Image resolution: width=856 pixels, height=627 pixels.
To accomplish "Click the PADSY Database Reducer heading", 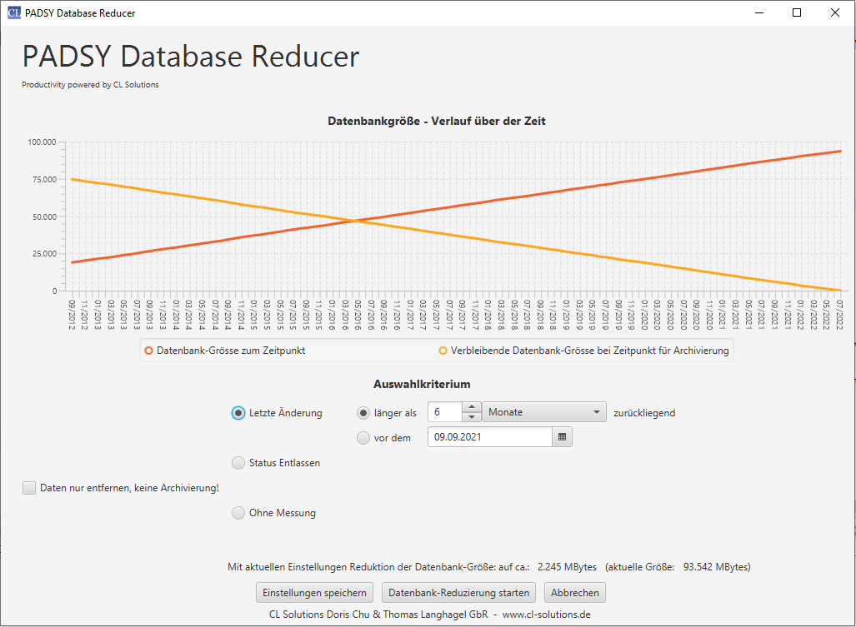I will coord(191,56).
